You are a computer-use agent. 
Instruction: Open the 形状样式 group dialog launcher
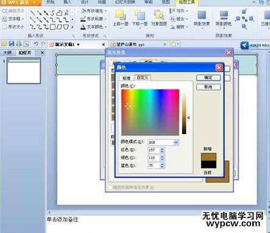click(105, 36)
